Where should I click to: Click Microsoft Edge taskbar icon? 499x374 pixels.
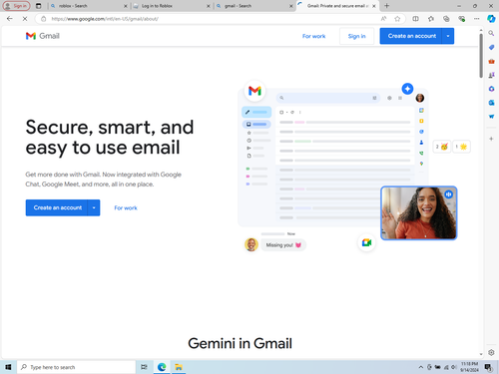[x=162, y=367]
